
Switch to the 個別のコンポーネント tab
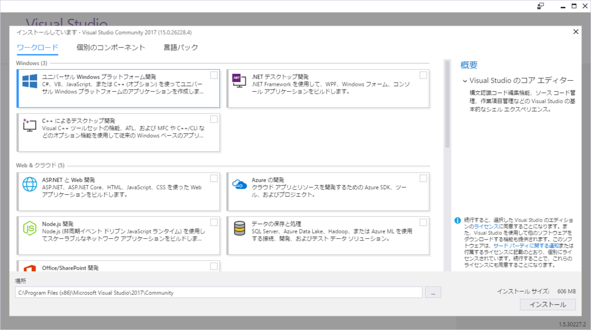pyautogui.click(x=110, y=47)
